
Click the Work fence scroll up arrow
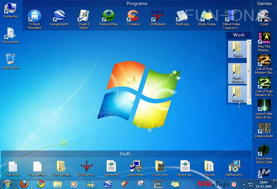click(x=249, y=42)
